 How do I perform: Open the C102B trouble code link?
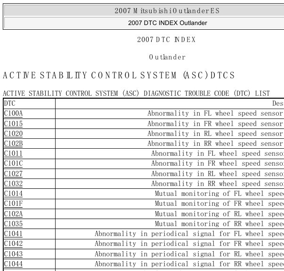pos(13,144)
